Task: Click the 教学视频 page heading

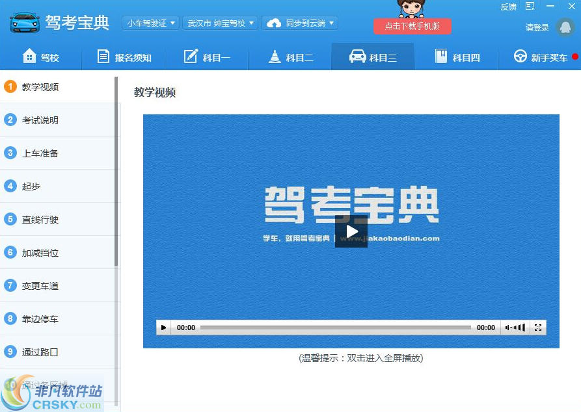Action: point(155,92)
